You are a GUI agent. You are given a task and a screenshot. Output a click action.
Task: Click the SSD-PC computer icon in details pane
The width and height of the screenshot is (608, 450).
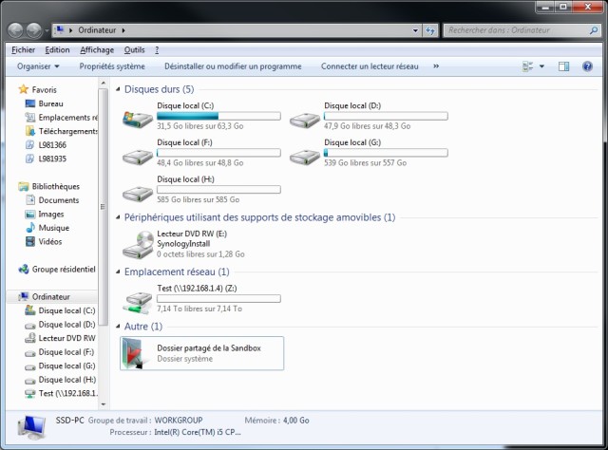pyautogui.click(x=31, y=427)
